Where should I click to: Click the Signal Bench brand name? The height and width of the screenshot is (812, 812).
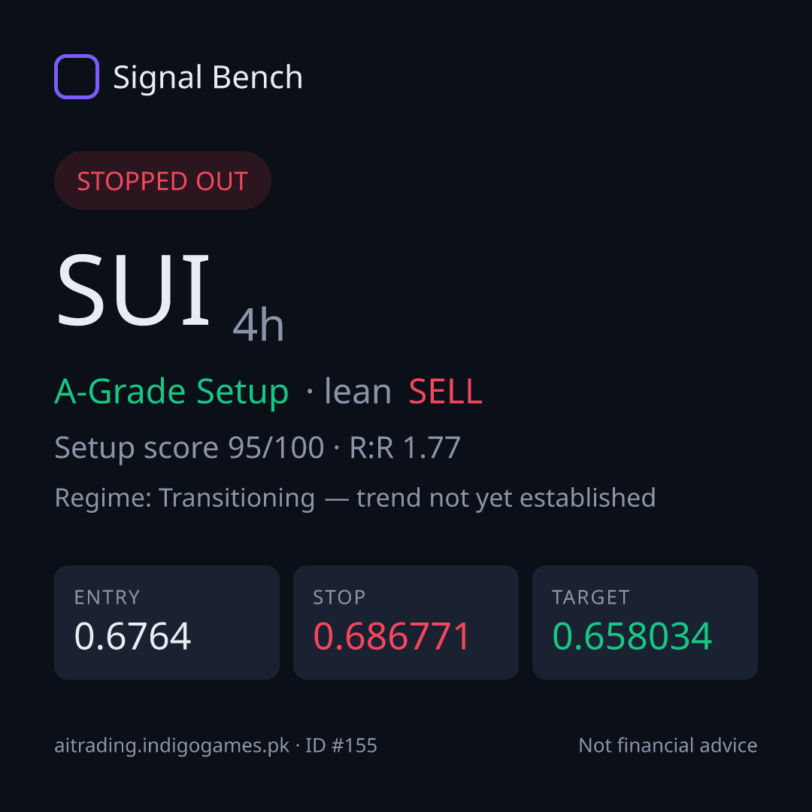coord(208,77)
